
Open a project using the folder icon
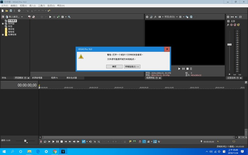click(x=7, y=11)
